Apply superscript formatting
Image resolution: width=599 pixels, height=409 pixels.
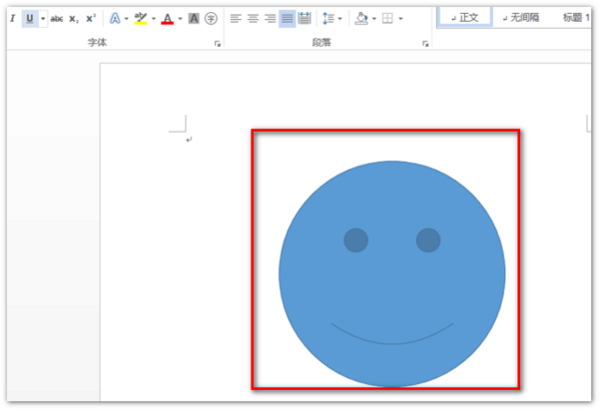coord(91,18)
